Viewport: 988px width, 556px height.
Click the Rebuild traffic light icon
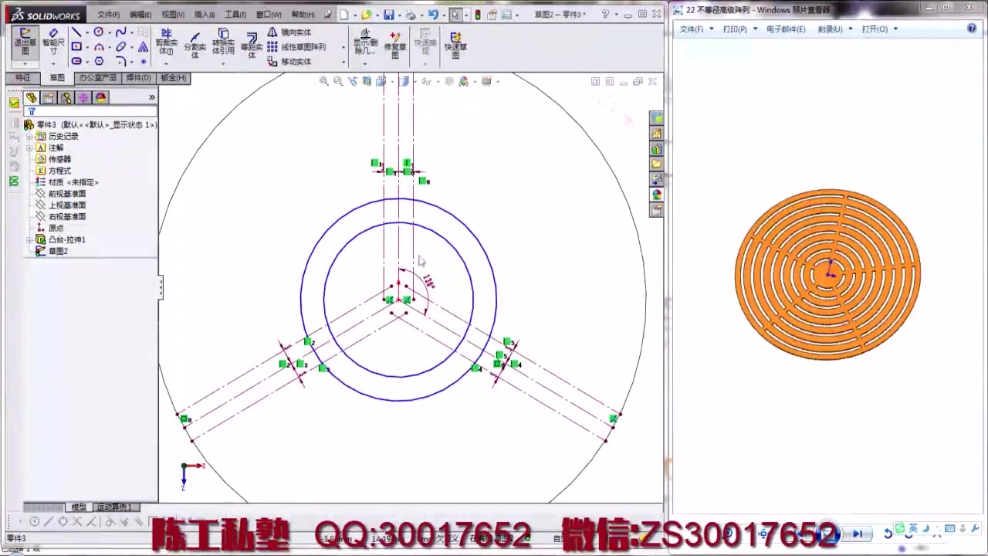pos(478,15)
